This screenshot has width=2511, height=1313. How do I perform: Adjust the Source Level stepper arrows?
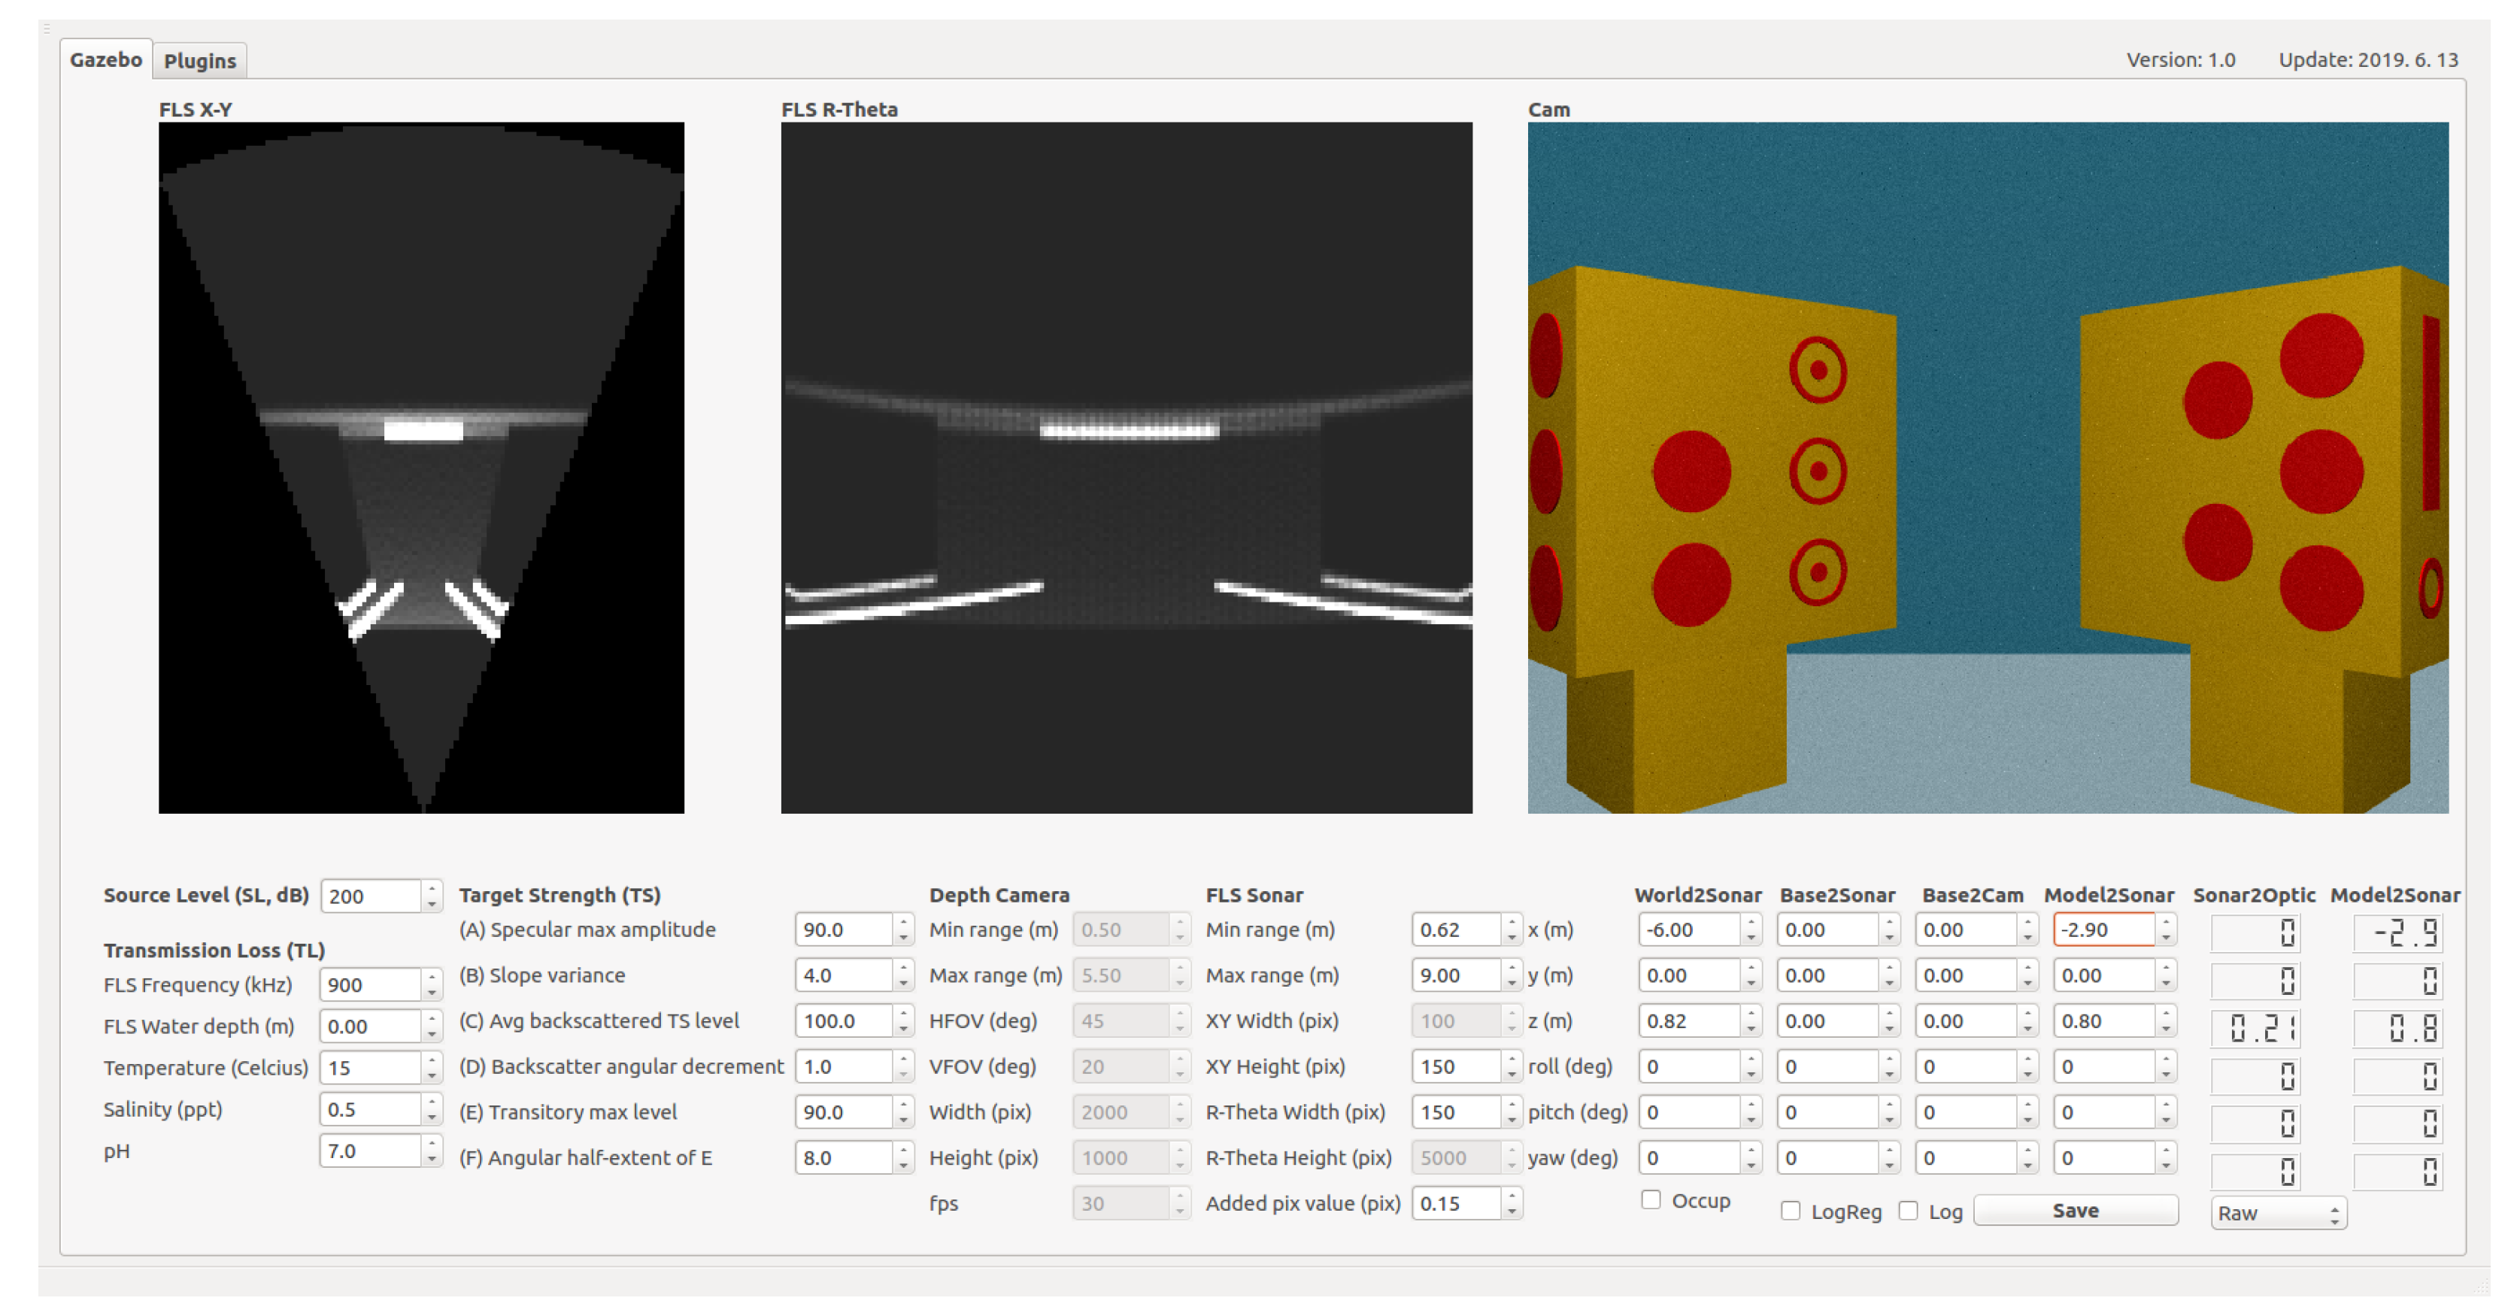[x=432, y=896]
